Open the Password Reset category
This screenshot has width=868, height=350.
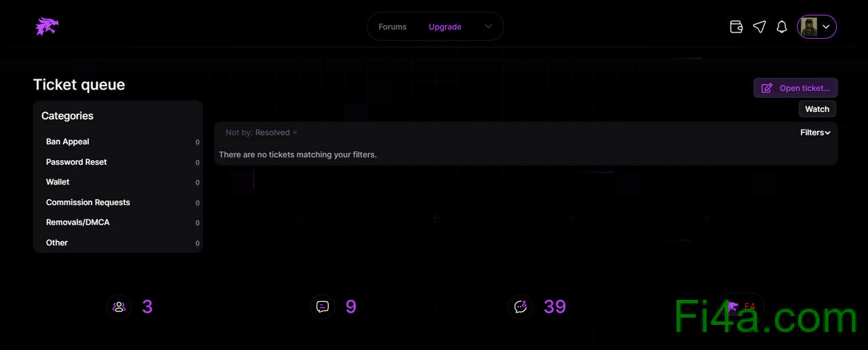[x=77, y=162]
